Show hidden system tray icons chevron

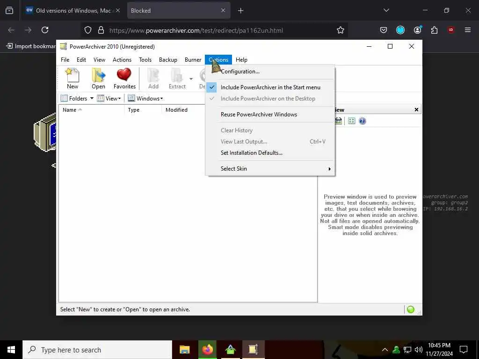[385, 350]
